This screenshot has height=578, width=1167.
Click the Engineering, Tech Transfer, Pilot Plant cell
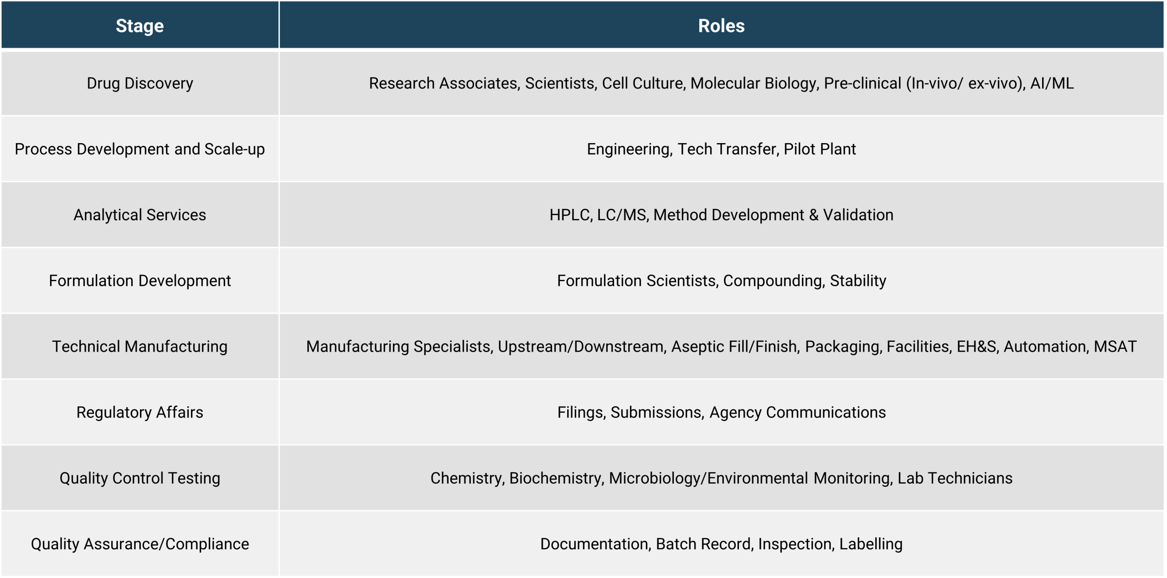pyautogui.click(x=721, y=149)
